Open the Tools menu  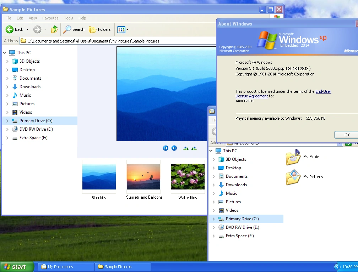(x=69, y=18)
